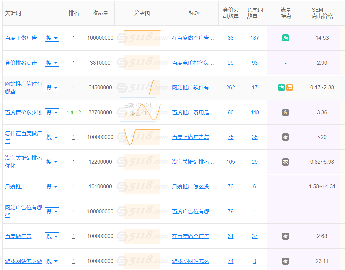Open keyword link 网站推广软件有哪些
This screenshot has height=270, width=345.
click(24, 88)
